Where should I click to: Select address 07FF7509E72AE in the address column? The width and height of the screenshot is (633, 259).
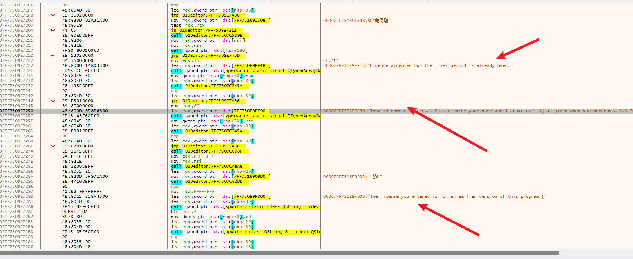[x=17, y=212]
